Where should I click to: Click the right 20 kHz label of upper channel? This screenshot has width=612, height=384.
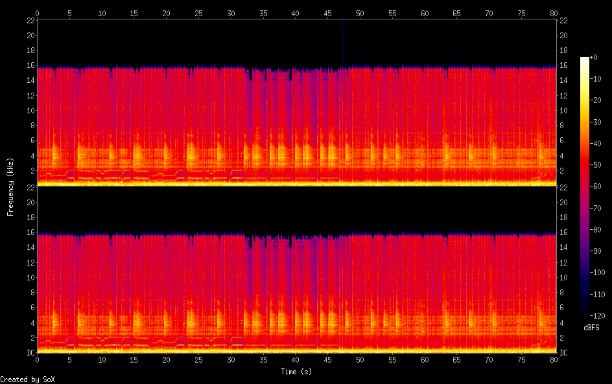[563, 35]
